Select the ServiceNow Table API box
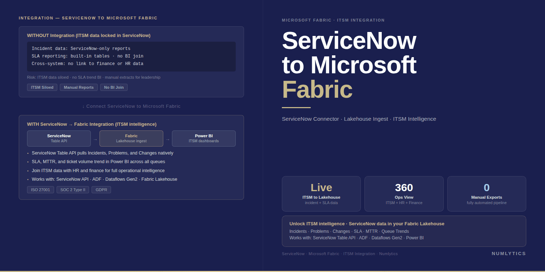Screen dimensions: 545x272 (59, 138)
